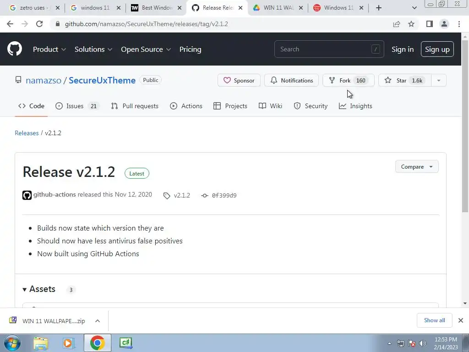Open Windows Start orb

(12, 343)
